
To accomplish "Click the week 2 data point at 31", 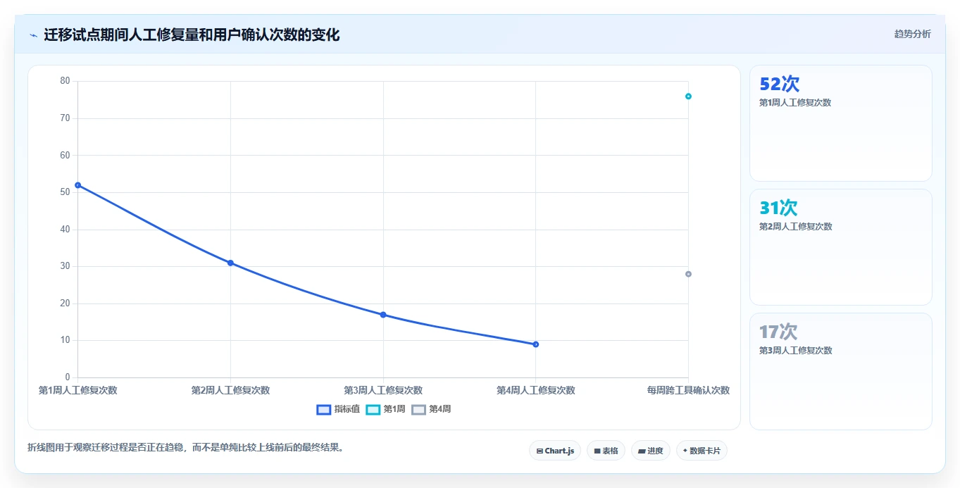I will [230, 263].
